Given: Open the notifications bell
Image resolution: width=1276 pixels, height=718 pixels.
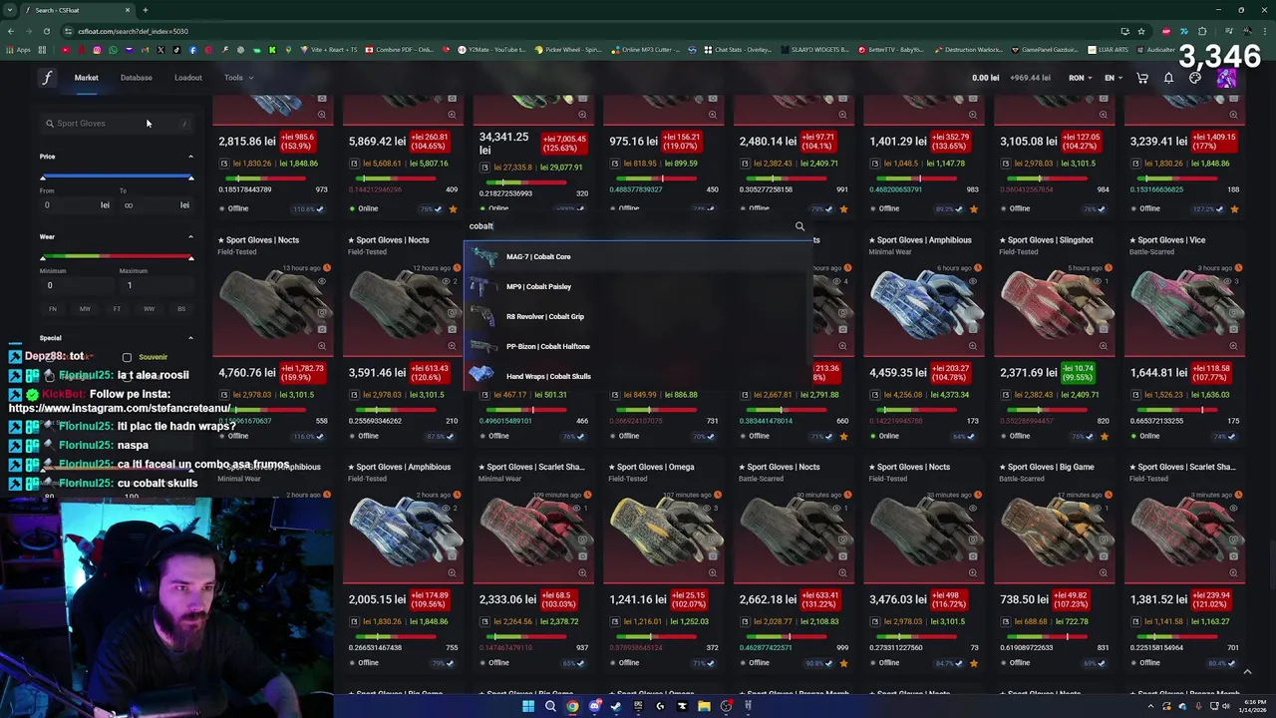Looking at the screenshot, I should tap(1168, 78).
